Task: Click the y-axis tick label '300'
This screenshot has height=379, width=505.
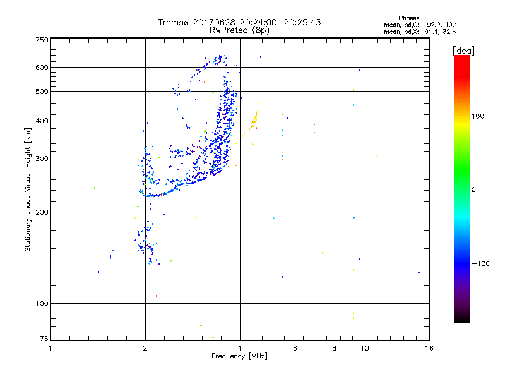Action: [42, 159]
